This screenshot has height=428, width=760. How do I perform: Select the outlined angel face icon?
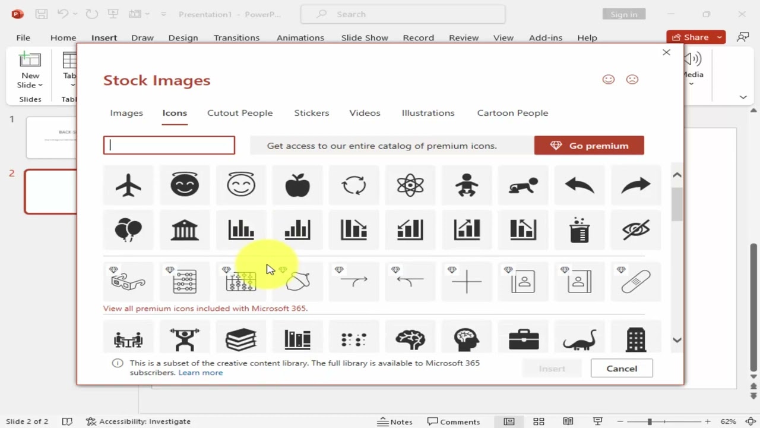pos(241,185)
